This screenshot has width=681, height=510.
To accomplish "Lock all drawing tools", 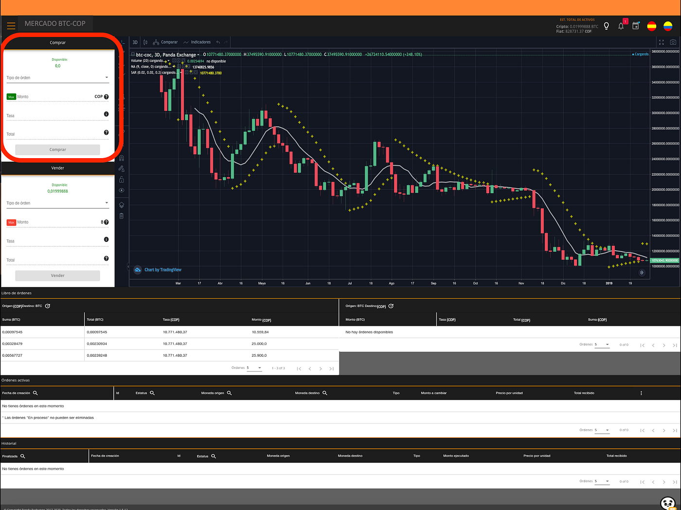I will (122, 180).
